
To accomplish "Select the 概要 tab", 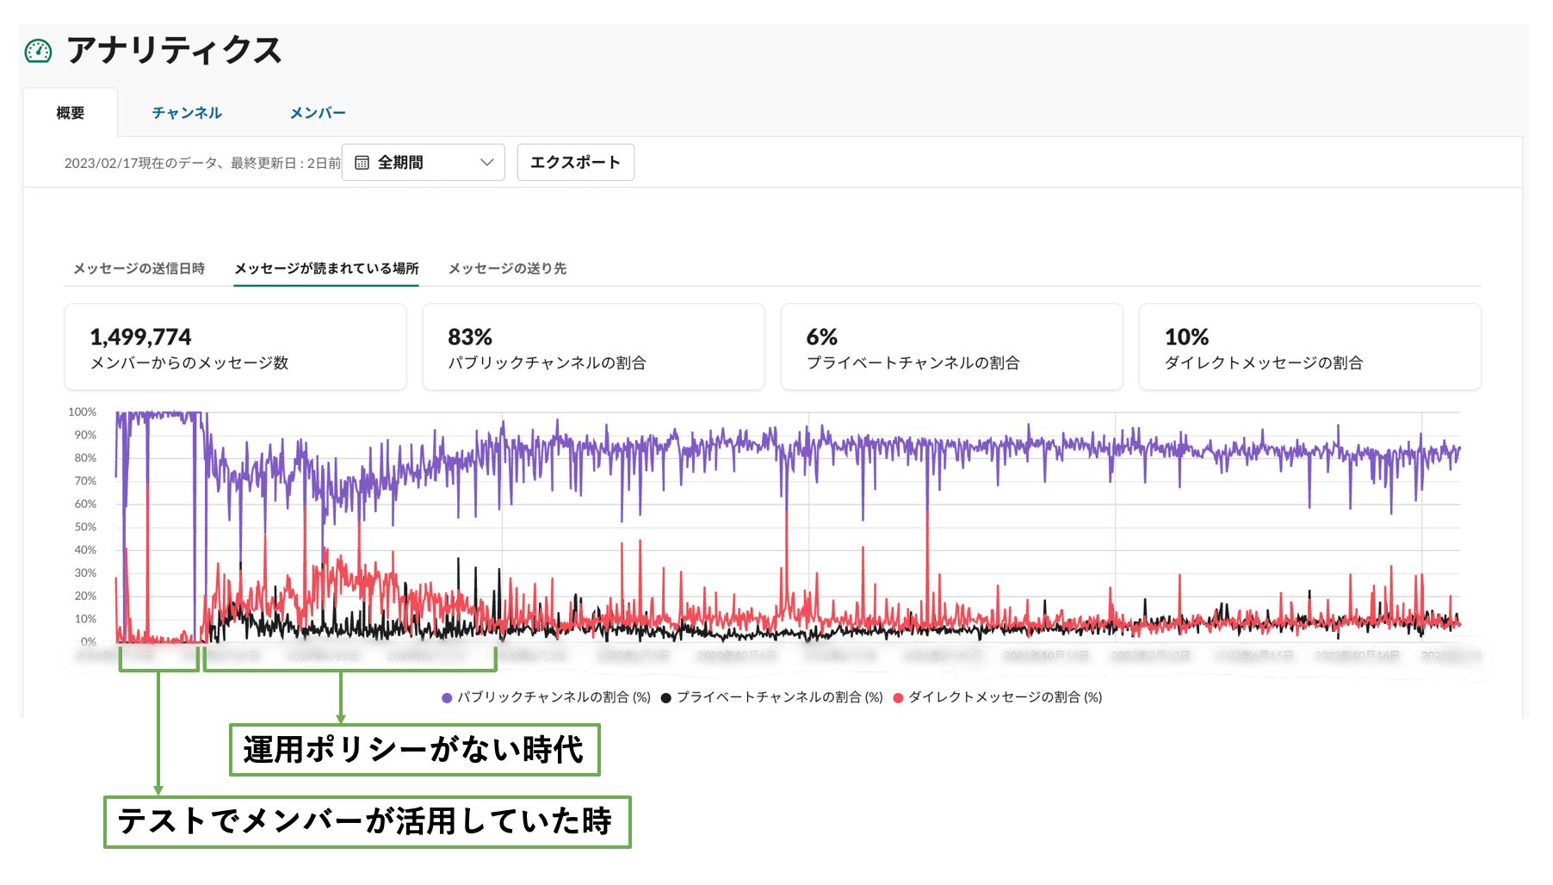I will coord(71,113).
